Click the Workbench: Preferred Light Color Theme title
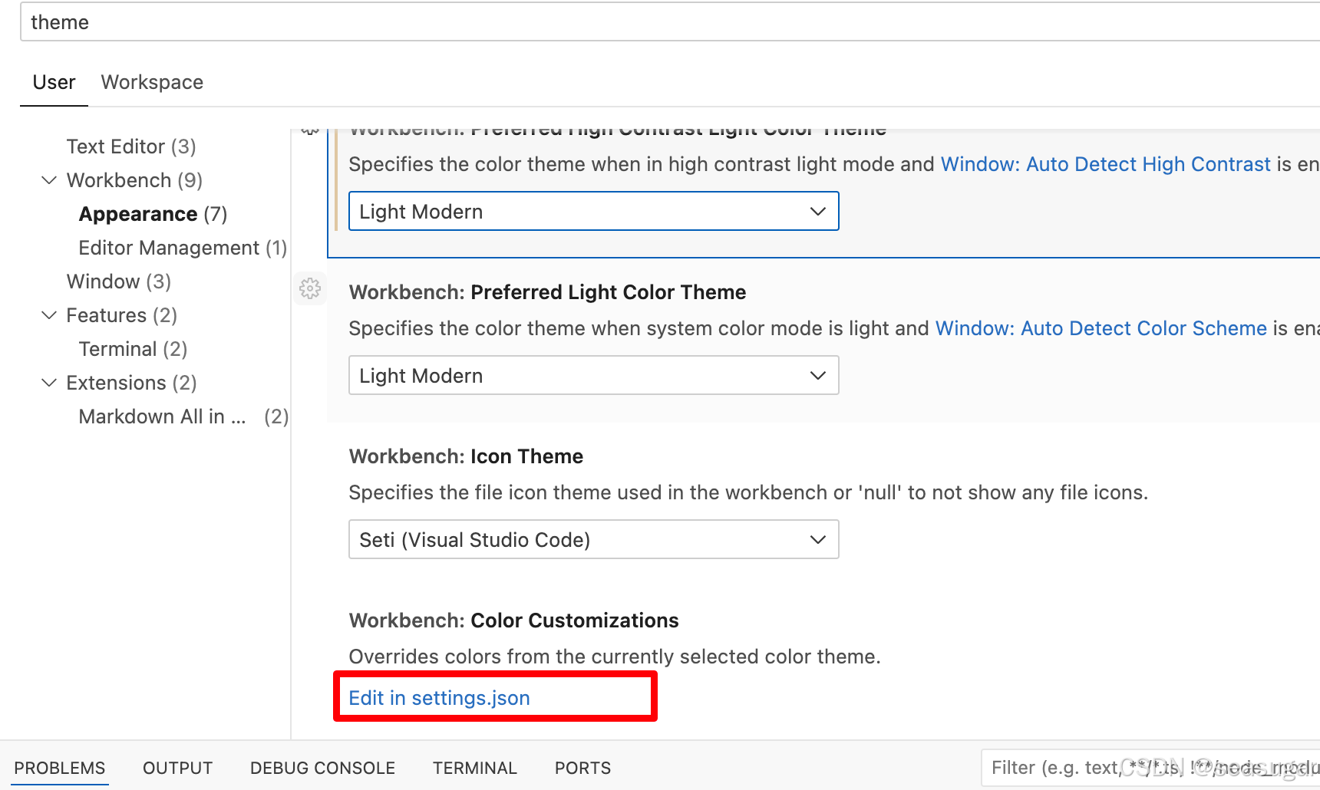The height and width of the screenshot is (790, 1320). [x=547, y=292]
